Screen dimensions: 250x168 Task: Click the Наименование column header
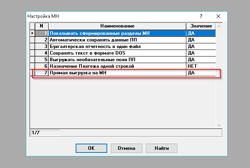click(117, 26)
